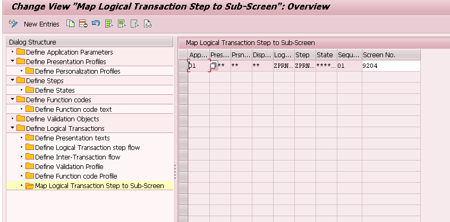Click the Pres... column header
Image resolution: width=450 pixels, height=222 pixels.
pos(220,55)
